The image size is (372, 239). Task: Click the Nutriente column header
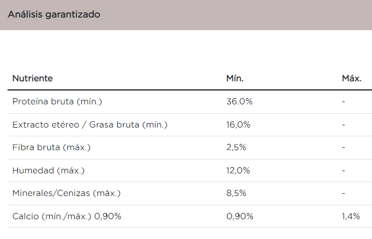[x=32, y=78]
